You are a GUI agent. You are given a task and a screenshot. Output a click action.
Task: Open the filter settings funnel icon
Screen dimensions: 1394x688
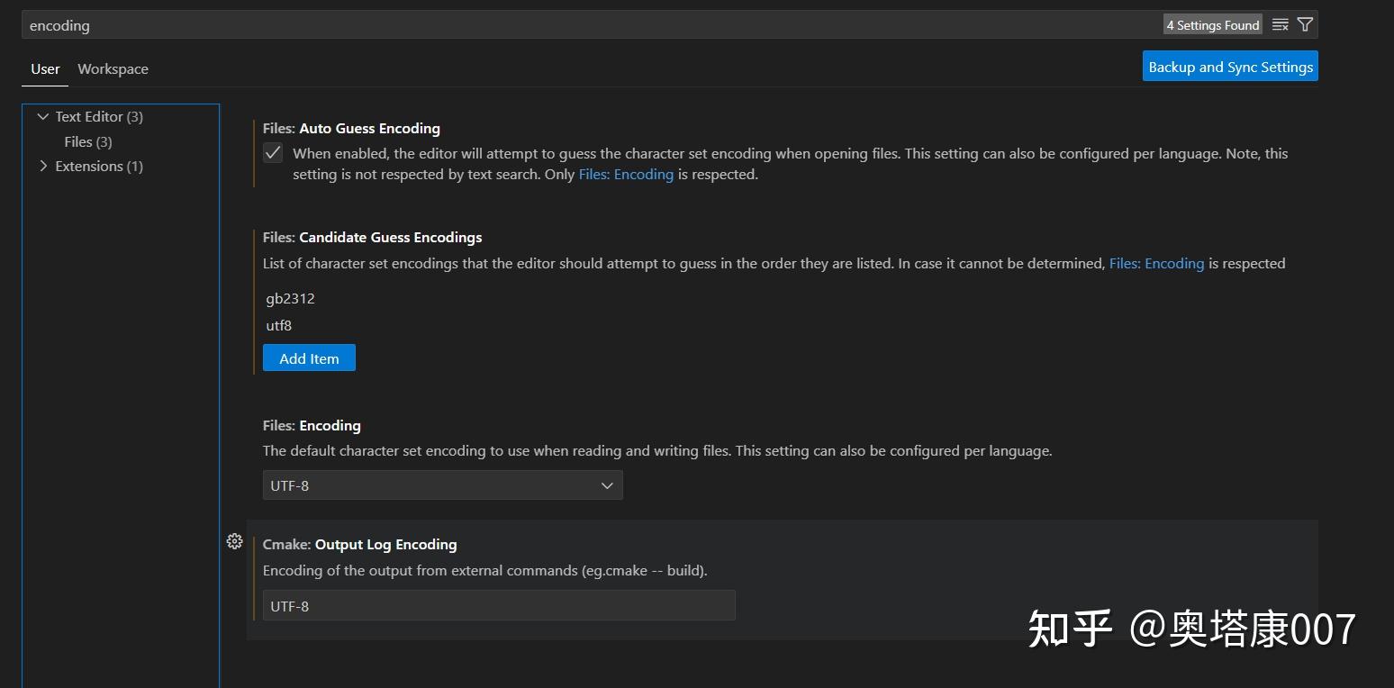click(1305, 24)
